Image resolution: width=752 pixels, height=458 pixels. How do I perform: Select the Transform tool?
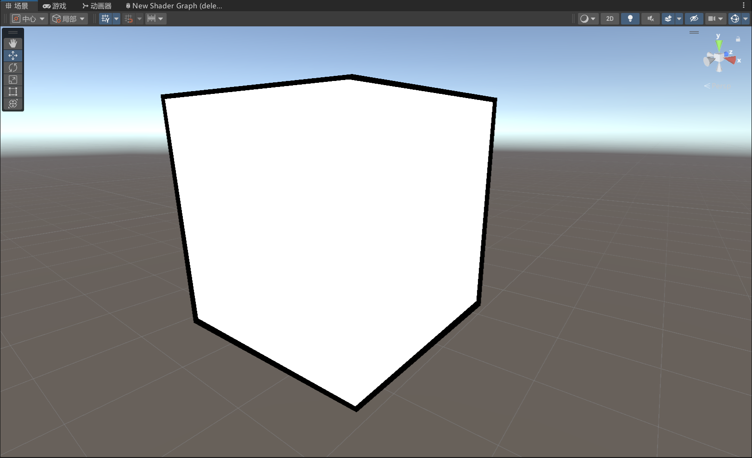[x=13, y=104]
